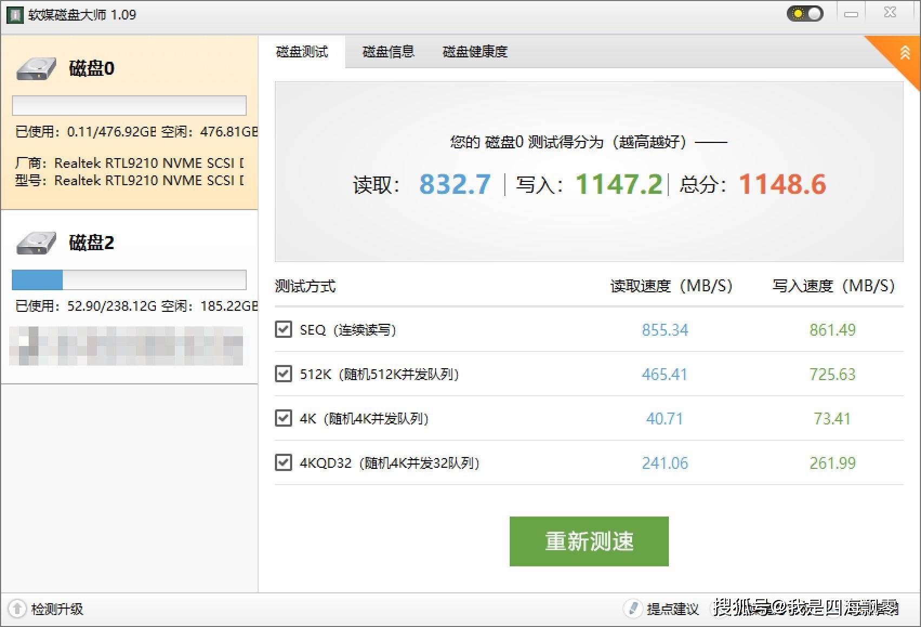Uncheck the 4KQD32 test checkbox
This screenshot has width=921, height=627.
click(x=283, y=462)
